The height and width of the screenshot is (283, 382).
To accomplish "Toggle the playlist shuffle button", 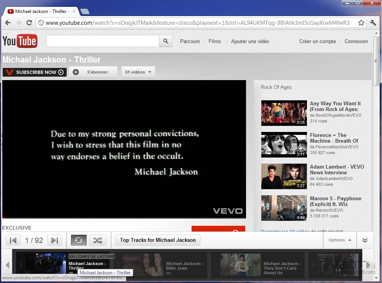I will (x=98, y=240).
